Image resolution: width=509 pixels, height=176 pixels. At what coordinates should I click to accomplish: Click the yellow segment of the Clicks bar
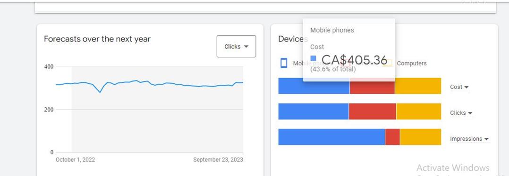(x=419, y=111)
